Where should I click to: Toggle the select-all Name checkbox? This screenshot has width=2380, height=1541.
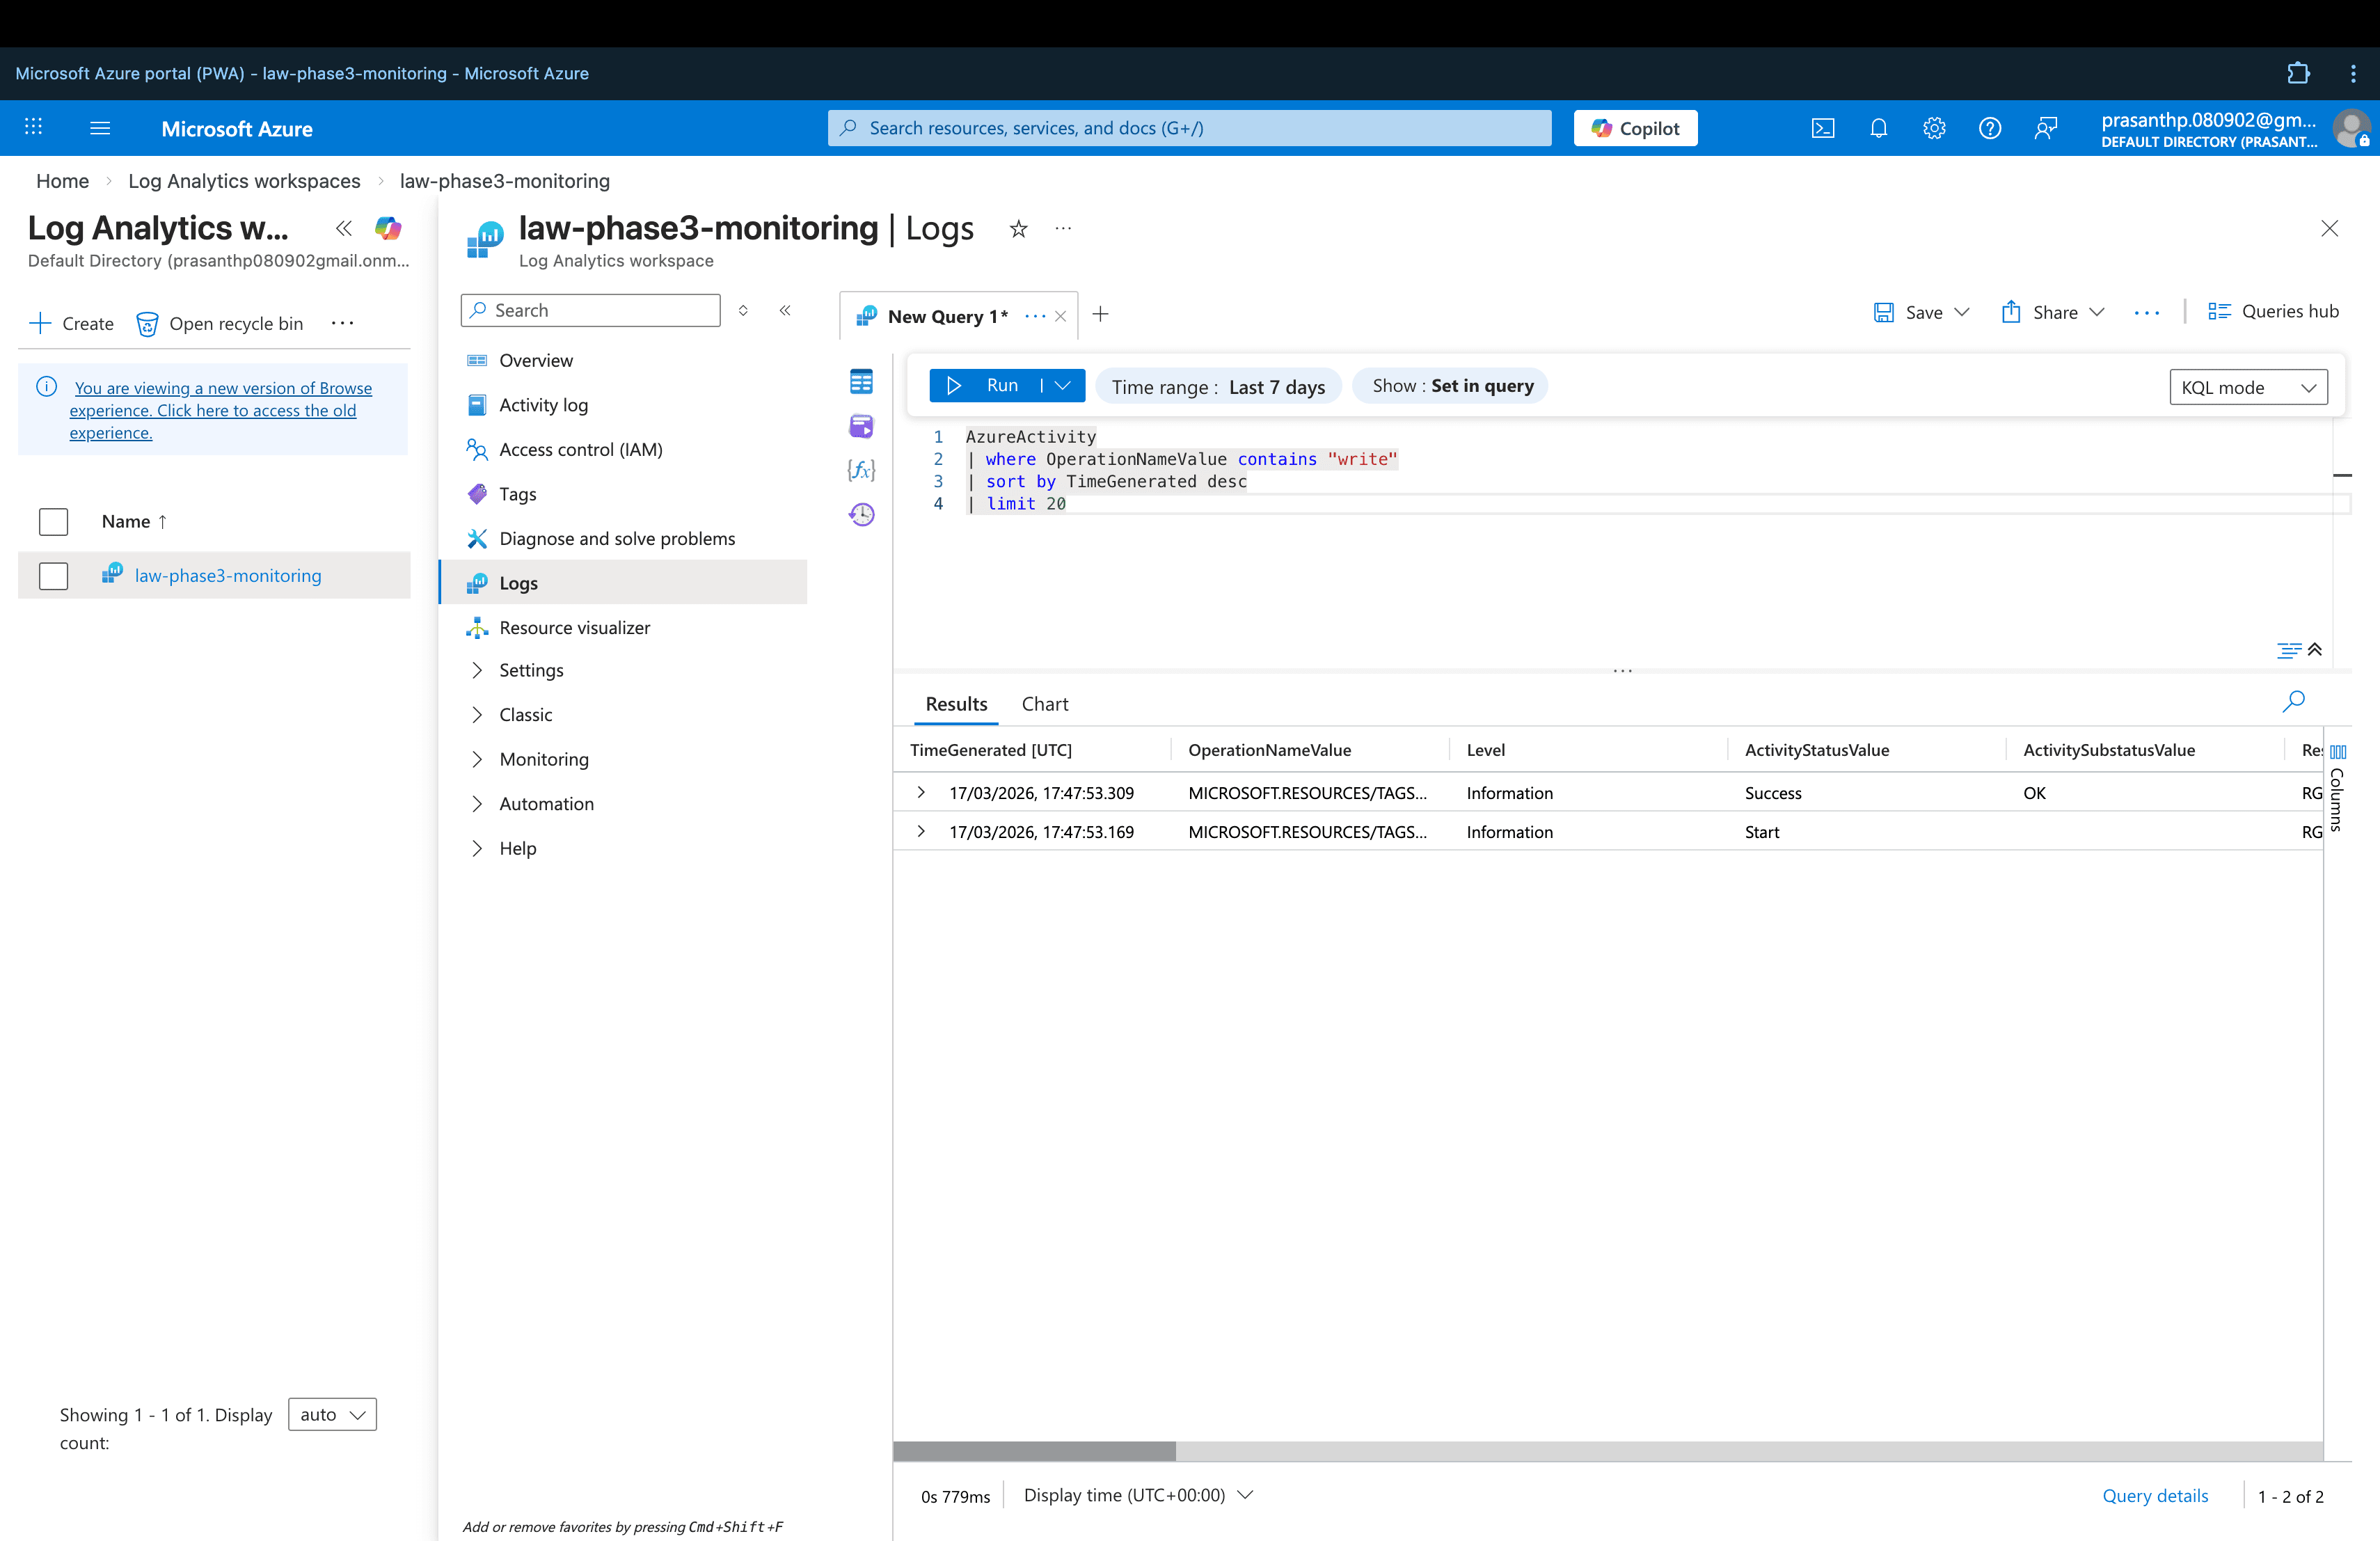[53, 522]
